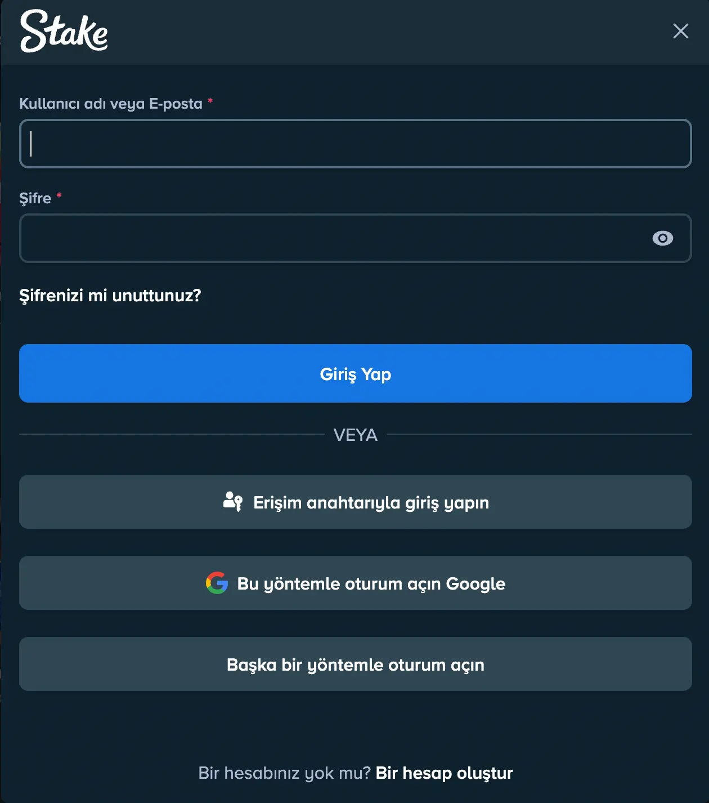
Task: Click the VEYA divider text
Action: (x=355, y=435)
